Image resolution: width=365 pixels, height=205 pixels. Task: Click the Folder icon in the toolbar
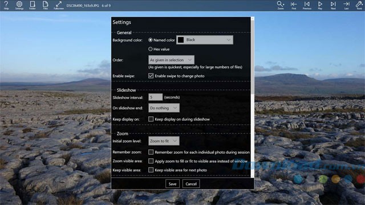[x=33, y=5]
